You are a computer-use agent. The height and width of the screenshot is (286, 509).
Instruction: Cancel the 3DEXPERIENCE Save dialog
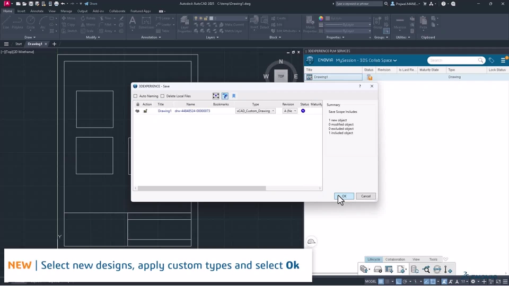[x=366, y=196]
